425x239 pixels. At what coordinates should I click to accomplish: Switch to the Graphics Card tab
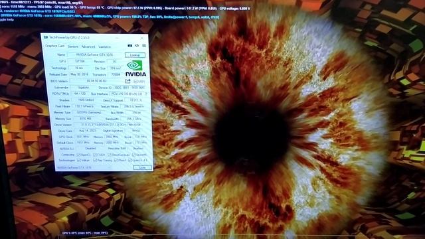pos(54,46)
